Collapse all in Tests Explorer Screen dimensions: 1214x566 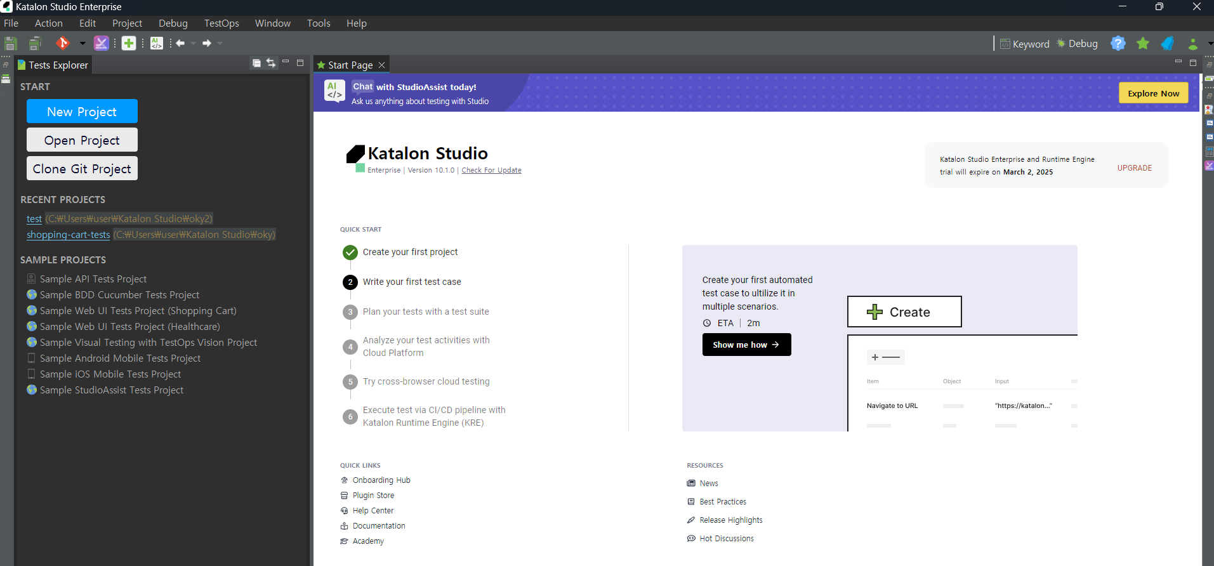[x=256, y=63]
